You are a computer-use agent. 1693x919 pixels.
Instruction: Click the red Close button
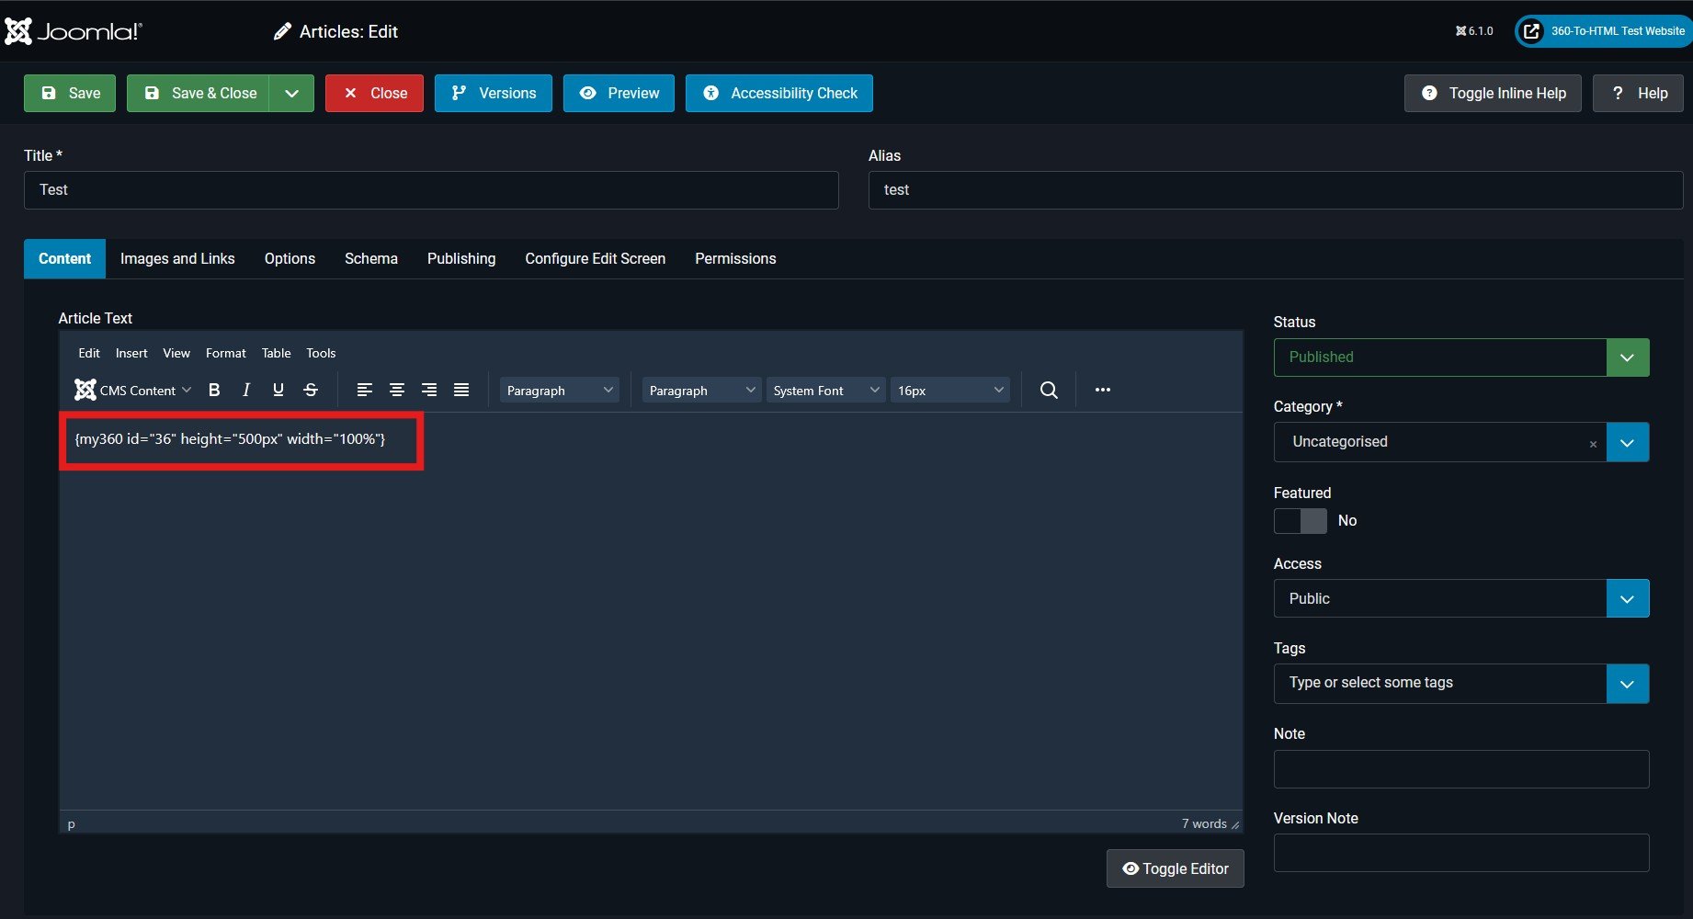pyautogui.click(x=374, y=93)
